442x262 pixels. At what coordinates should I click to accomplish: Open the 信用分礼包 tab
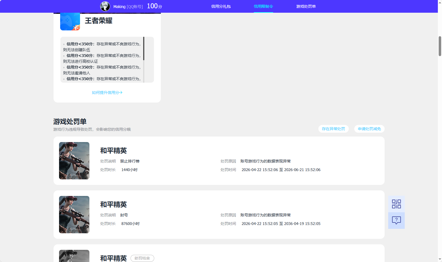pyautogui.click(x=221, y=6)
